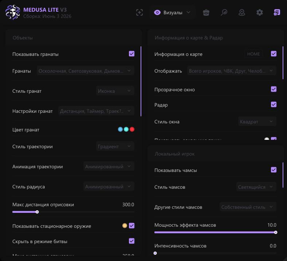Click the Интенсивность чамсов slider handle
The height and width of the screenshot is (261, 287).
155,253
